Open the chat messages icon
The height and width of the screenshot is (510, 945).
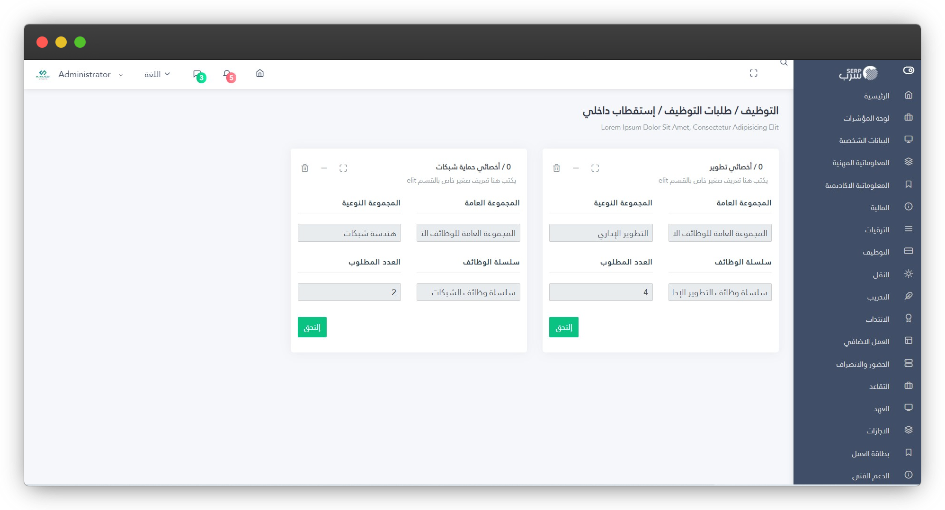coord(198,74)
